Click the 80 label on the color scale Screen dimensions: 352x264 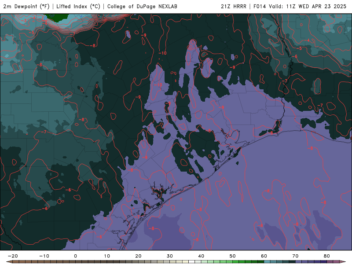(327, 256)
